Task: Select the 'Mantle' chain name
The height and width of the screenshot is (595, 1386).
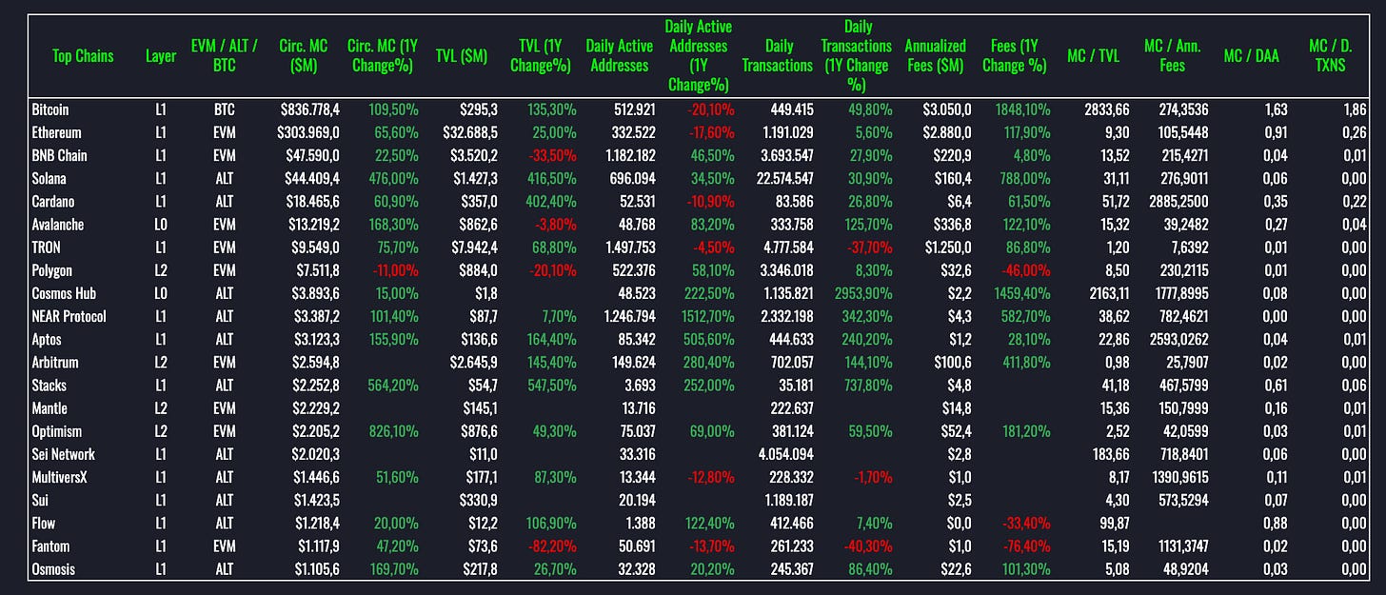Action: 50,408
